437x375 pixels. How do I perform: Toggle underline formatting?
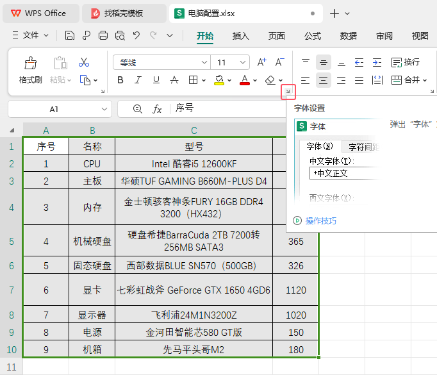156,80
